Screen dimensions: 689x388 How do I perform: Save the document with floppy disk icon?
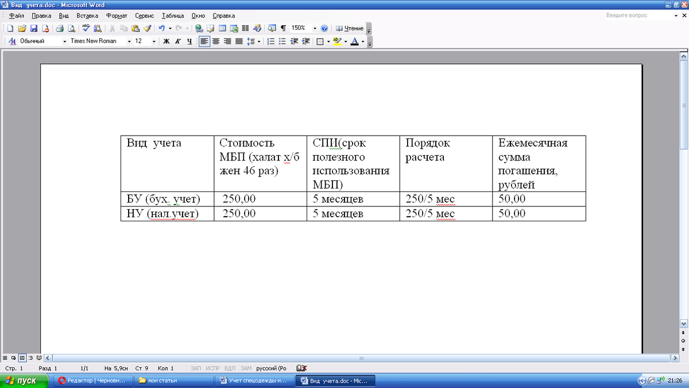(33, 28)
